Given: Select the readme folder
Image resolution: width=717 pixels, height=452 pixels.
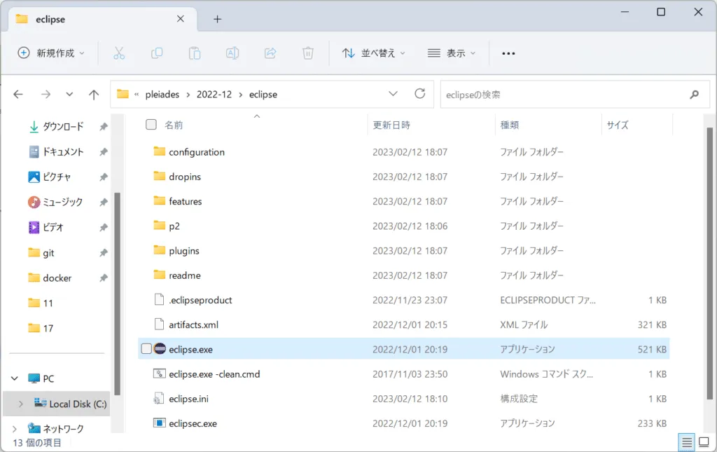Looking at the screenshot, I should coord(404,275).
